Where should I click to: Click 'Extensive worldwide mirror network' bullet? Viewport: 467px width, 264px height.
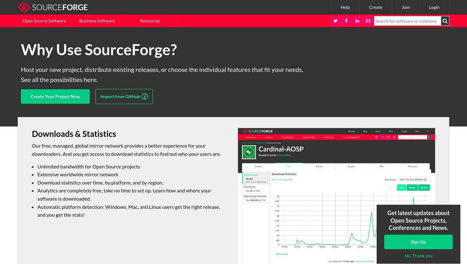point(78,174)
